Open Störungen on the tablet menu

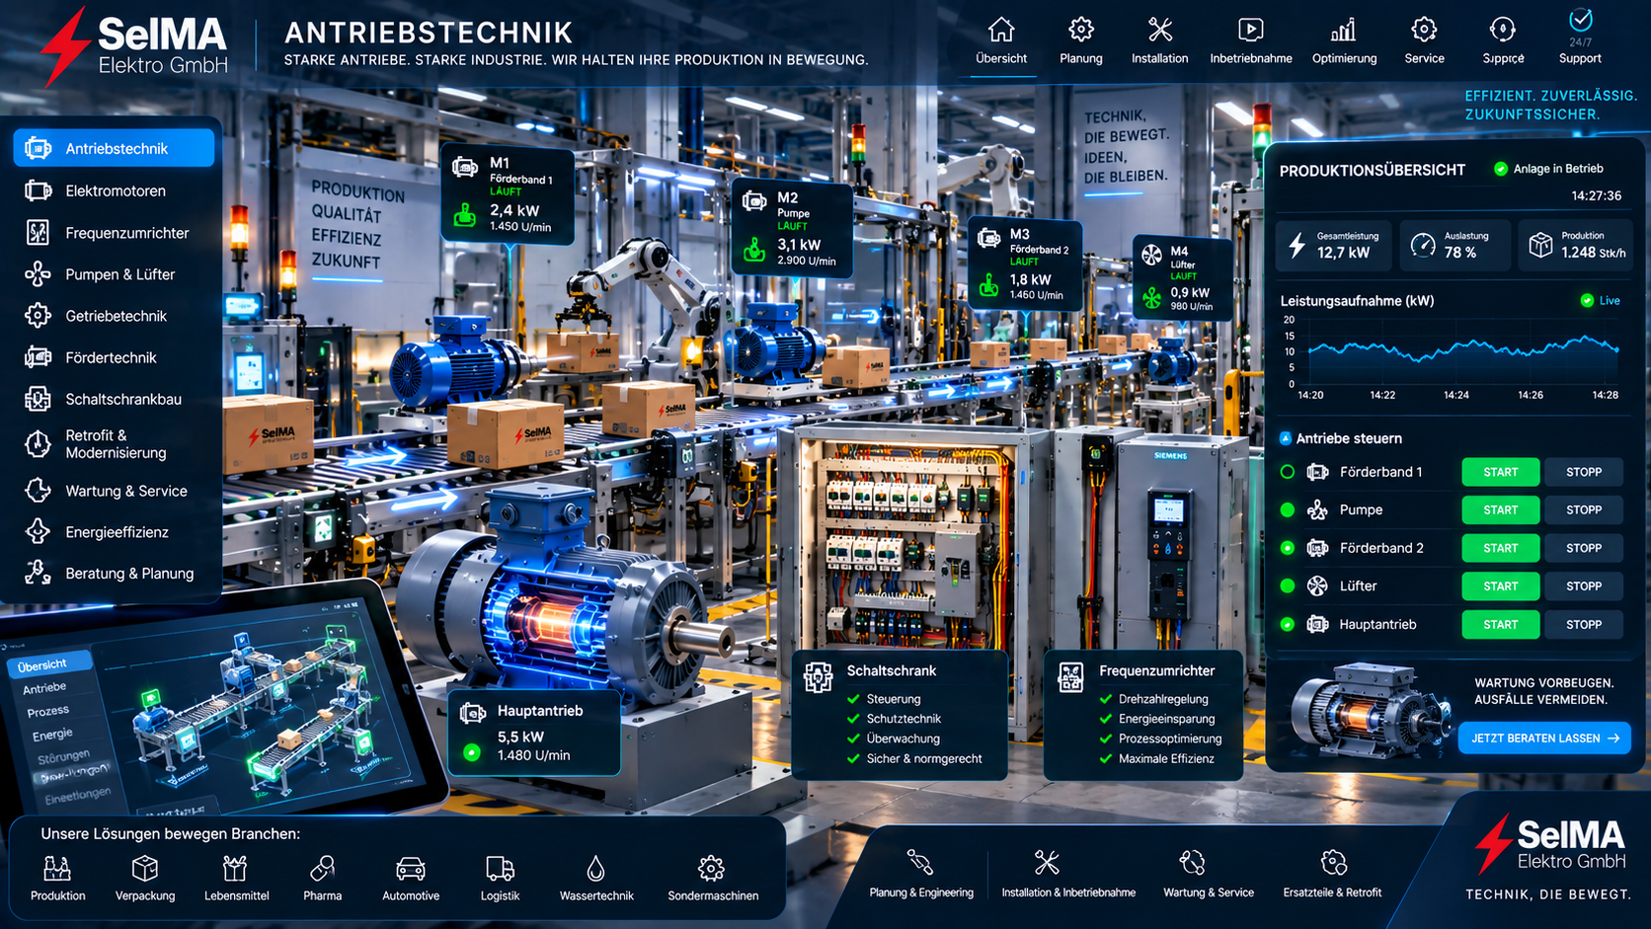click(63, 757)
